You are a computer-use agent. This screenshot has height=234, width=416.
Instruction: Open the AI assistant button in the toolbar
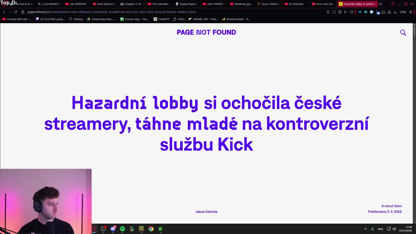point(403,12)
